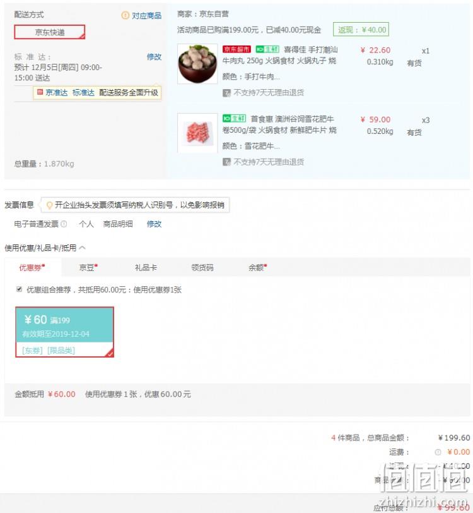Click the 标准达 link in upgrade notice
Image resolution: width=473 pixels, height=513 pixels.
point(83,93)
